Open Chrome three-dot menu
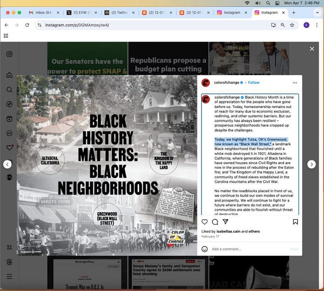Viewport: 324px width, 291px height. [317, 25]
